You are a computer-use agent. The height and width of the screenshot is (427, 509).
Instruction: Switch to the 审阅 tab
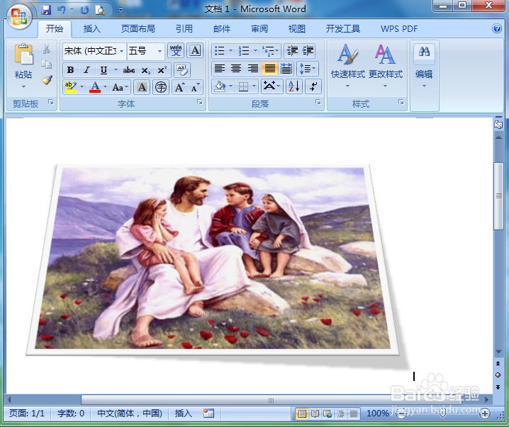[259, 29]
